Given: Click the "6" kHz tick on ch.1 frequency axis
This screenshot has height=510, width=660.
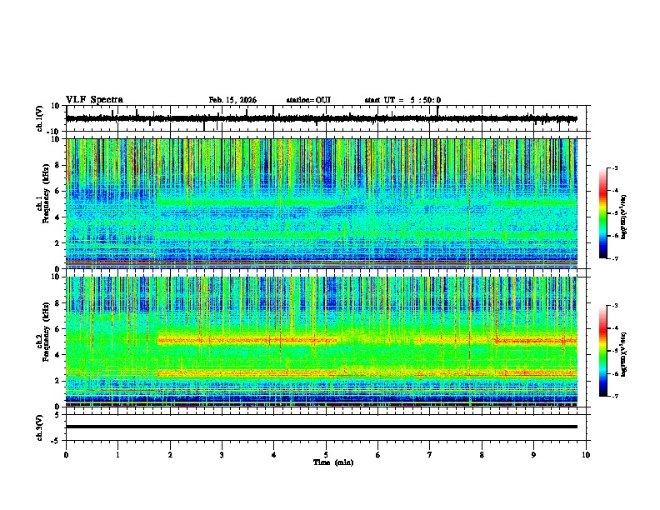Looking at the screenshot, I should [x=58, y=191].
